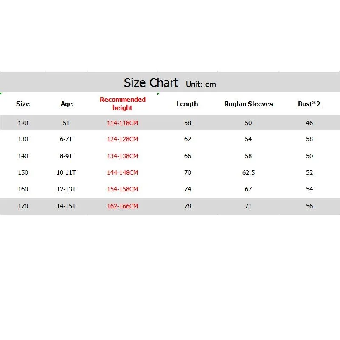Image resolution: width=340 pixels, height=340 pixels.
Task: Click the 62.5 raglan sleeves value
Action: tap(248, 173)
